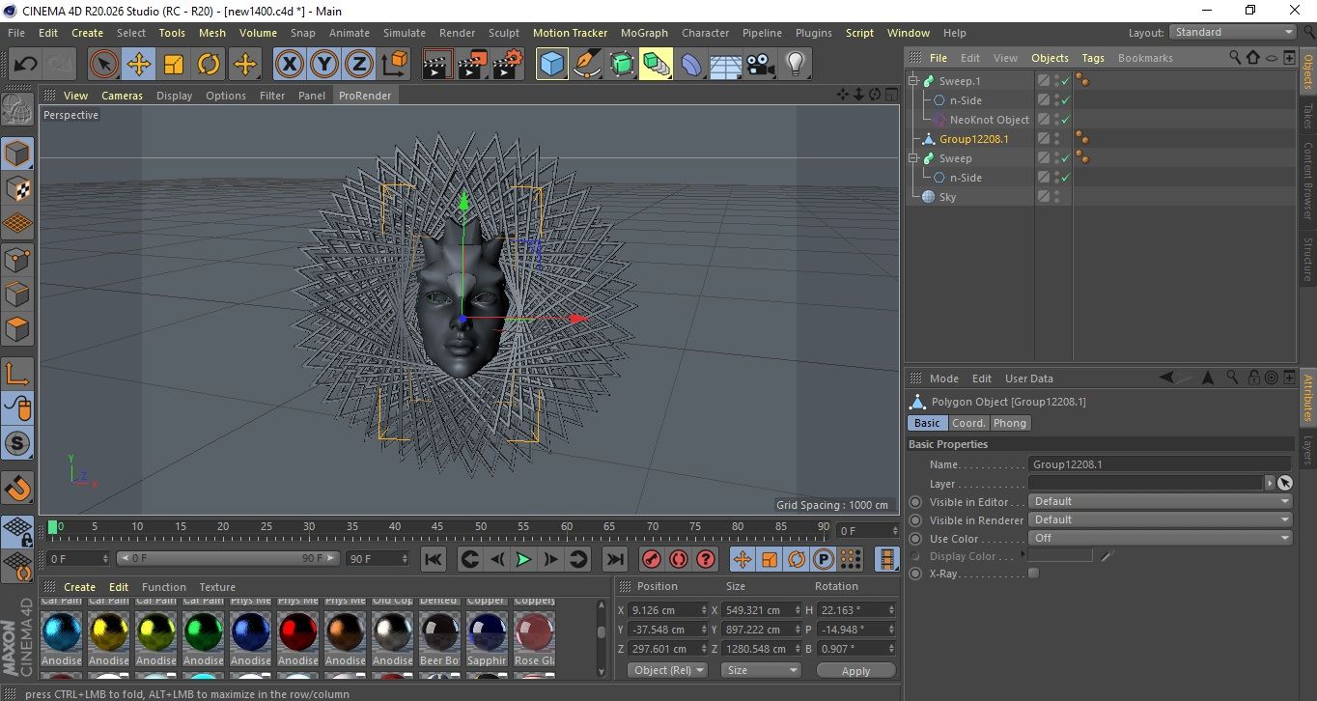Switch to Texture mode checkerboard cube
Screen dimensions: 1317x701
click(17, 188)
